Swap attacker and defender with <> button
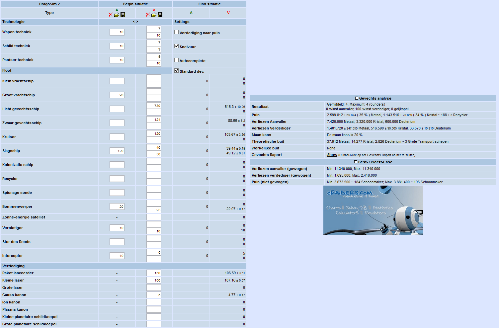 coord(135,22)
